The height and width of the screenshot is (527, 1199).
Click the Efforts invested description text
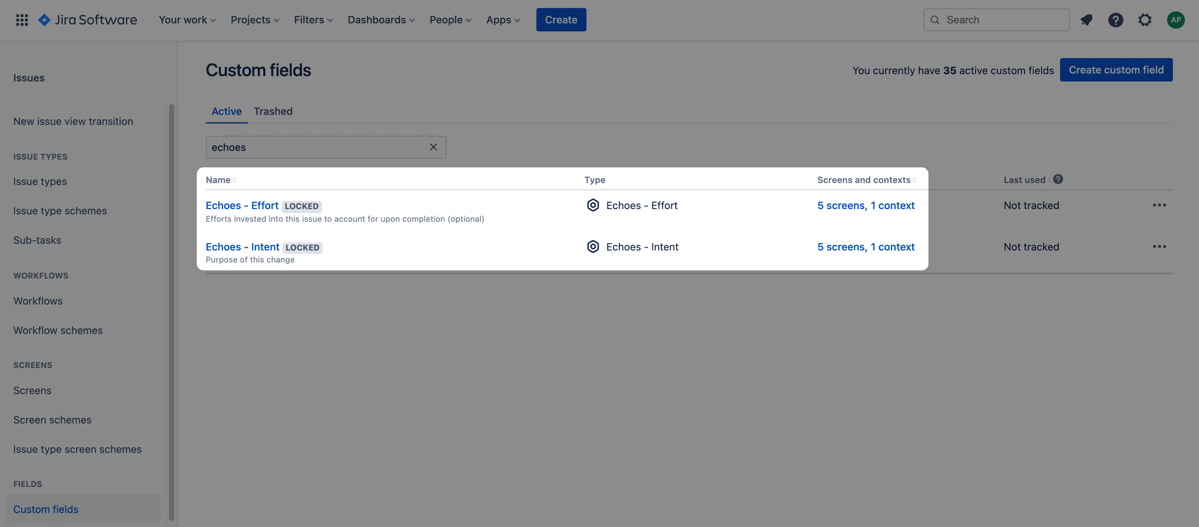click(344, 219)
